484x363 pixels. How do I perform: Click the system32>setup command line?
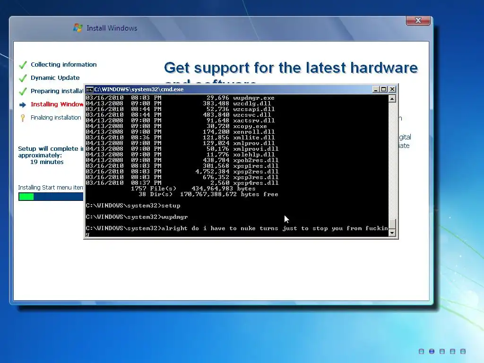coord(133,206)
